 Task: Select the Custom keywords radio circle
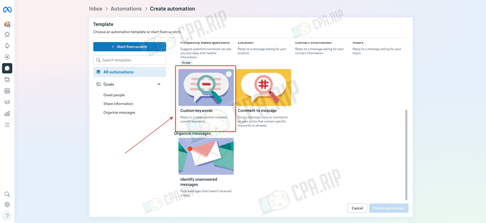(x=229, y=74)
